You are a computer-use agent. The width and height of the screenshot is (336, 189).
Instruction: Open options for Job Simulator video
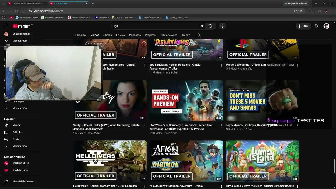[x=221, y=65]
